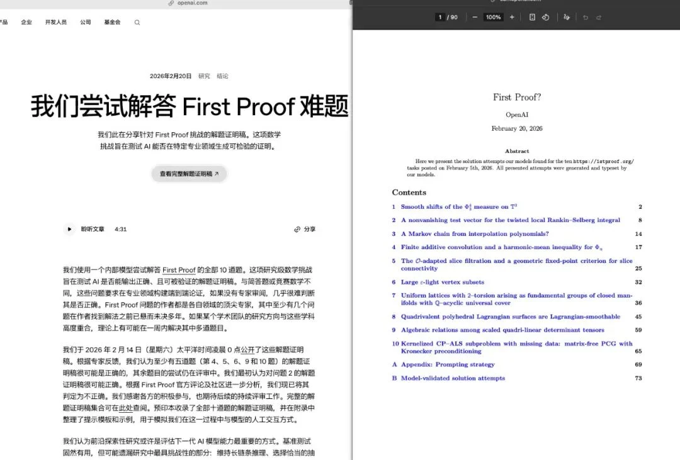Click the share link icon

click(297, 229)
